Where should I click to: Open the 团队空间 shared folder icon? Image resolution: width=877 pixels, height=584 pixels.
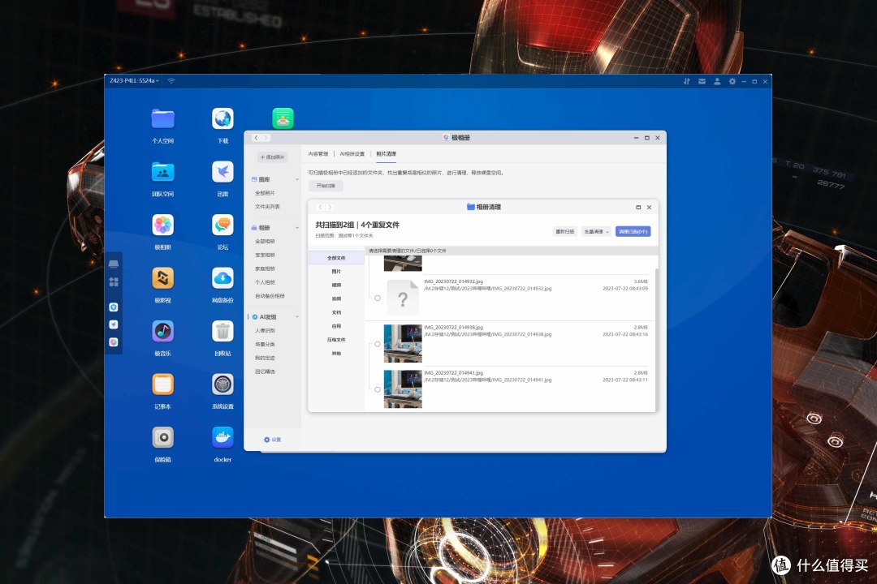click(x=162, y=172)
